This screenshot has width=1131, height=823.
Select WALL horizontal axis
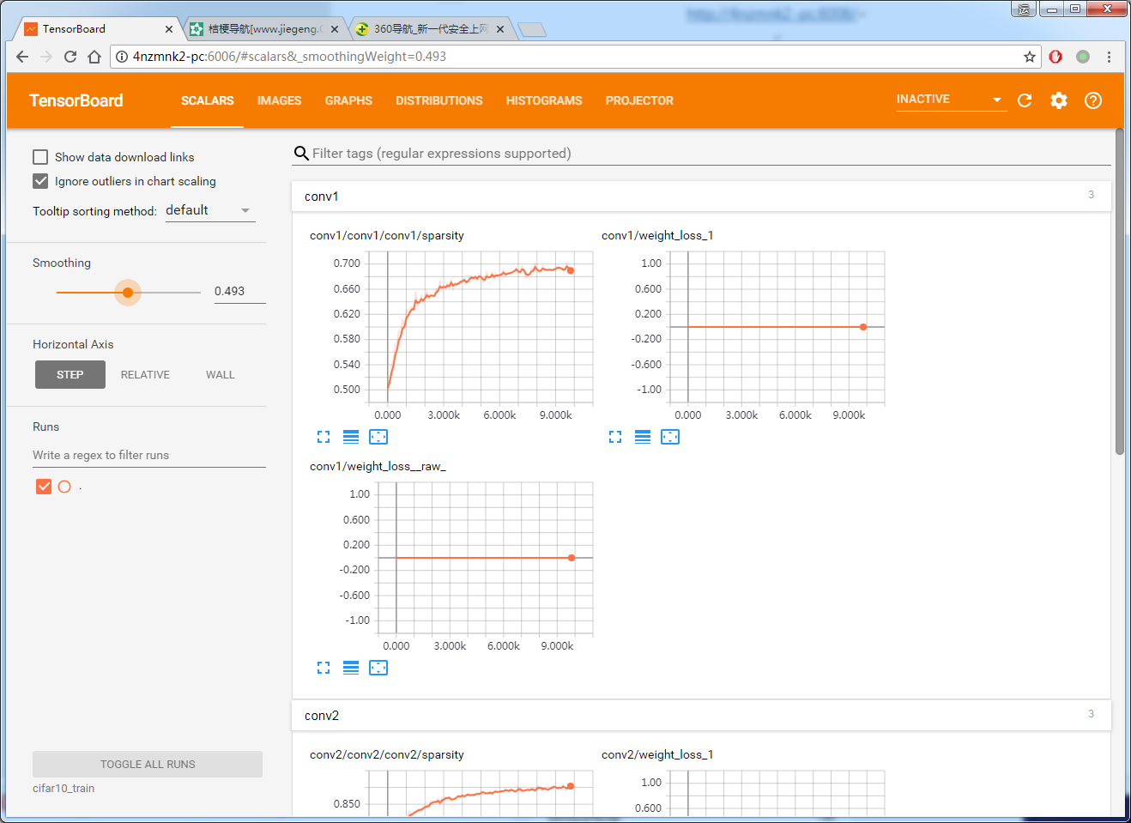pos(221,375)
